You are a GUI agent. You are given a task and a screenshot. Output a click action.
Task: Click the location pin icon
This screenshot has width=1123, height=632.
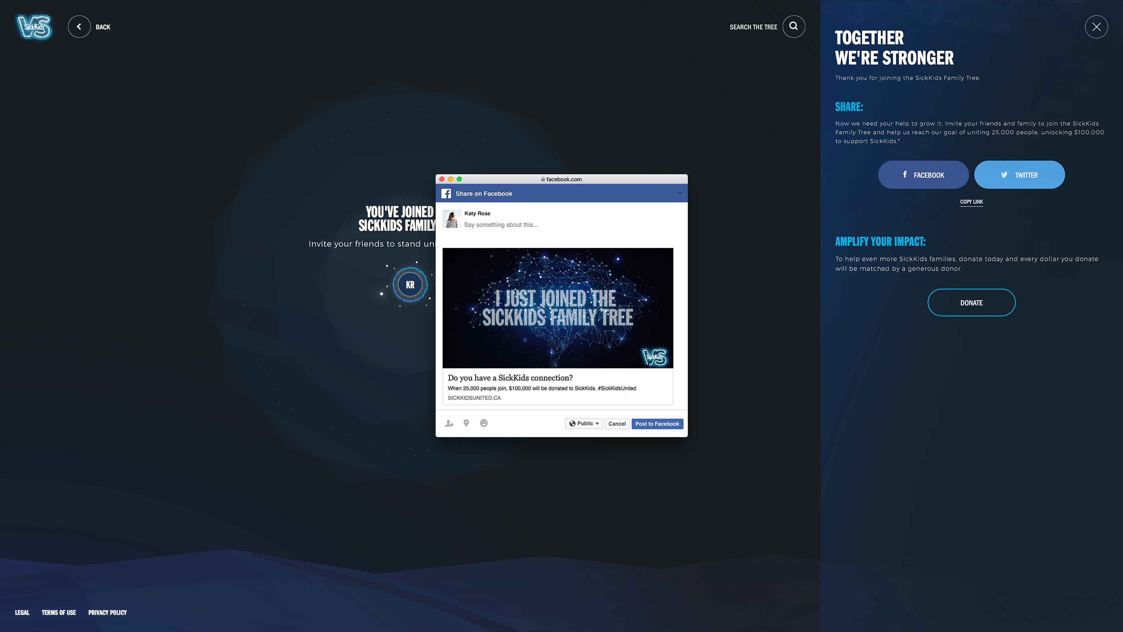coord(466,423)
